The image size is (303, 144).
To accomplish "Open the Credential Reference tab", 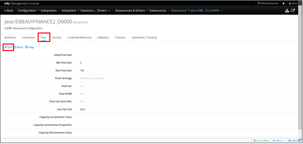I will click(80, 37).
